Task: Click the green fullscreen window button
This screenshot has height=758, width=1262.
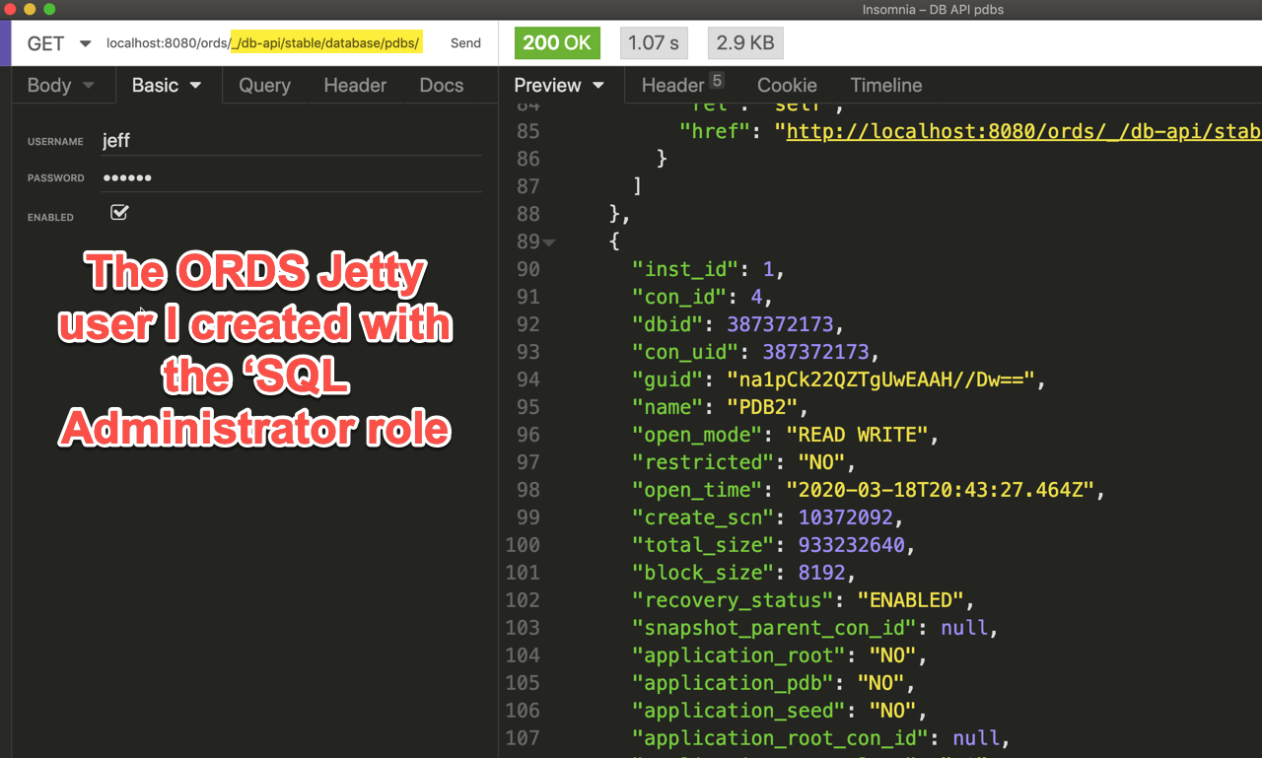Action: click(x=49, y=9)
